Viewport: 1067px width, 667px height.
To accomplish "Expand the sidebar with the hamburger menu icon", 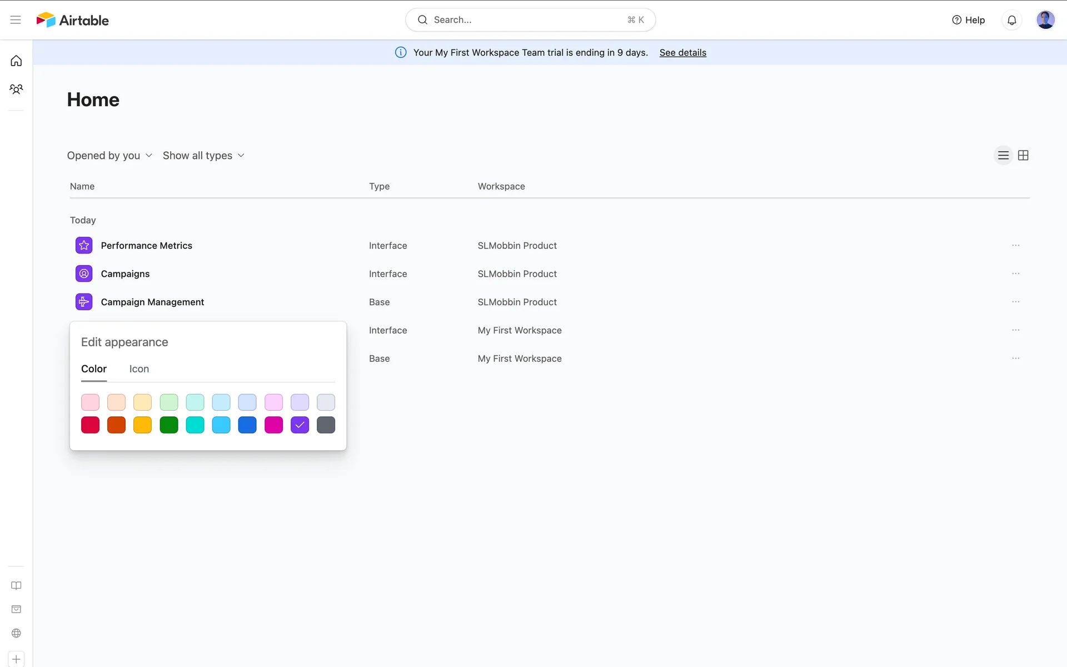I will (16, 20).
